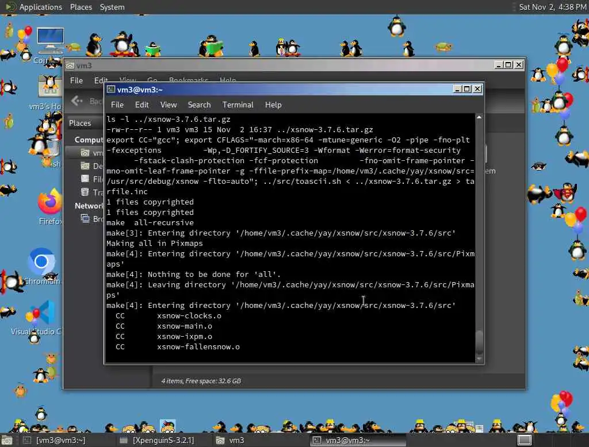Select the vm3 home folder icon in the Places sidebar
Viewport: 589px width, 447px height.
[x=85, y=153]
